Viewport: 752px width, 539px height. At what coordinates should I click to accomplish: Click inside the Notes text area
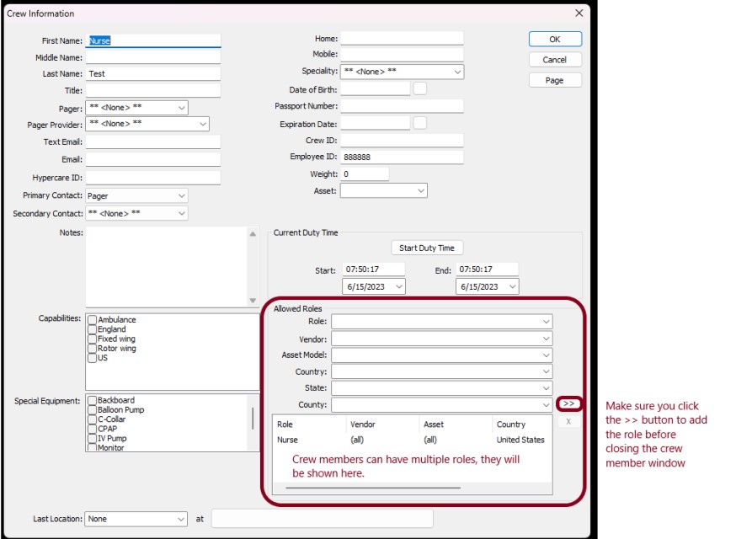point(167,267)
